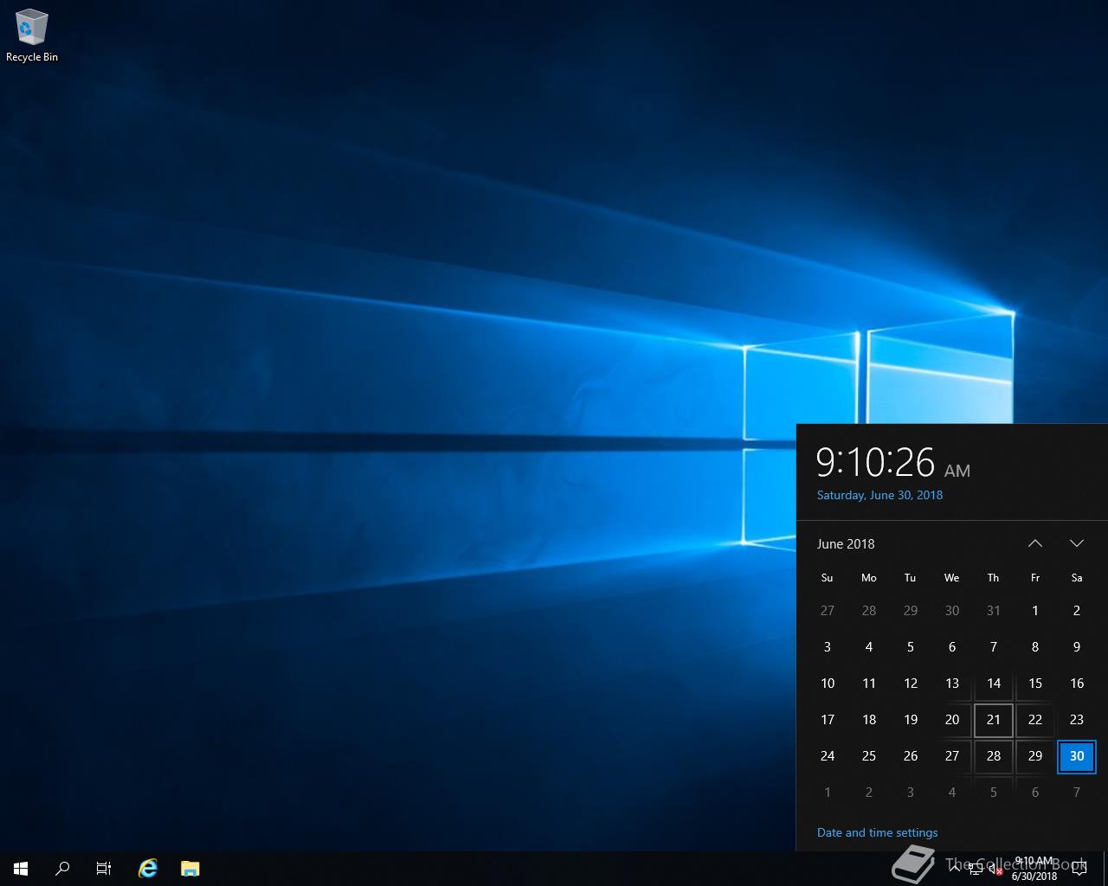Viewport: 1108px width, 886px height.
Task: Select grayed May 30 in first row
Action: click(952, 611)
